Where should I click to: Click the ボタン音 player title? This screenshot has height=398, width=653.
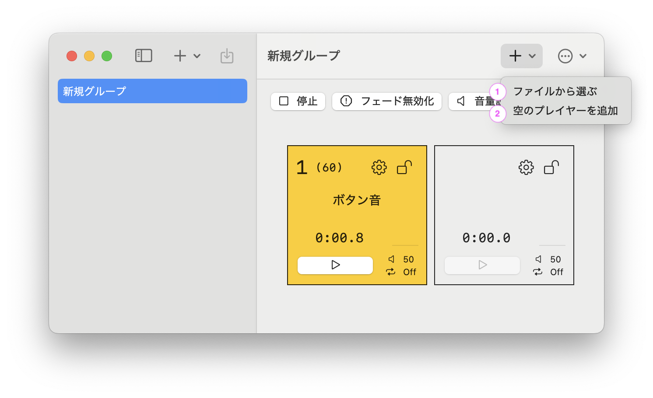pyautogui.click(x=357, y=200)
